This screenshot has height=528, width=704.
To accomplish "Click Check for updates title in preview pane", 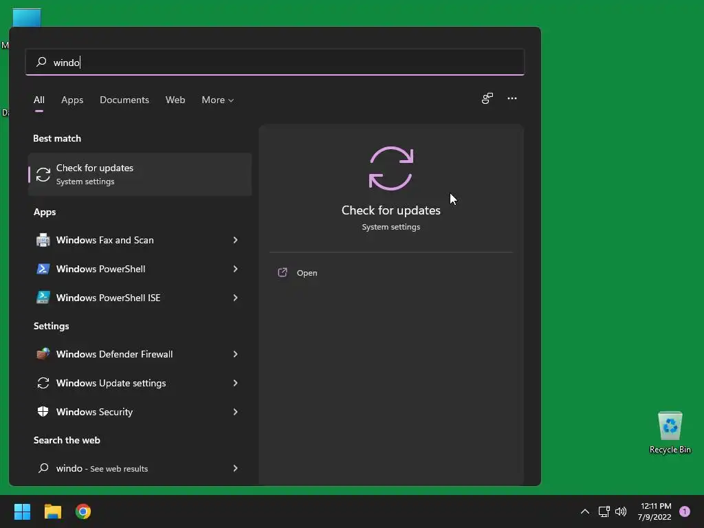I will click(x=391, y=210).
